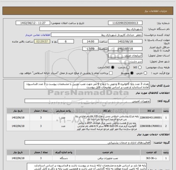Click the concrete lamp post item name
Image resolution: width=176 pixels, height=170 pixels.
pyautogui.click(x=107, y=118)
